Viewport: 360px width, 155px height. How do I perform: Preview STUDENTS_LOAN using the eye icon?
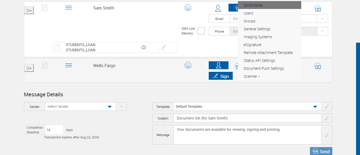pyautogui.click(x=144, y=47)
